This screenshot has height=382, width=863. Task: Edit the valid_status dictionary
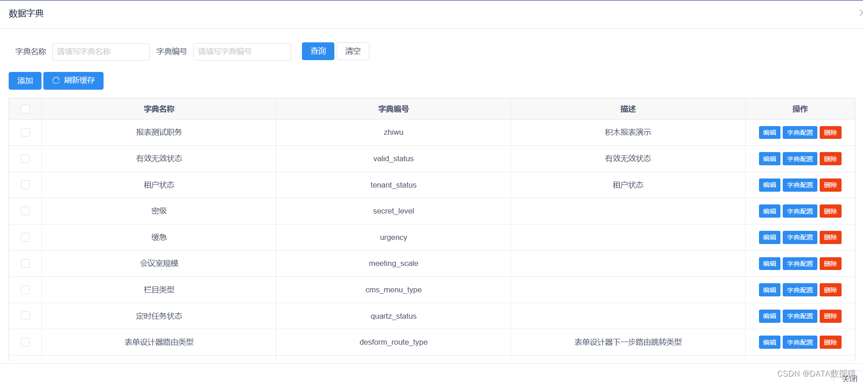coord(769,159)
